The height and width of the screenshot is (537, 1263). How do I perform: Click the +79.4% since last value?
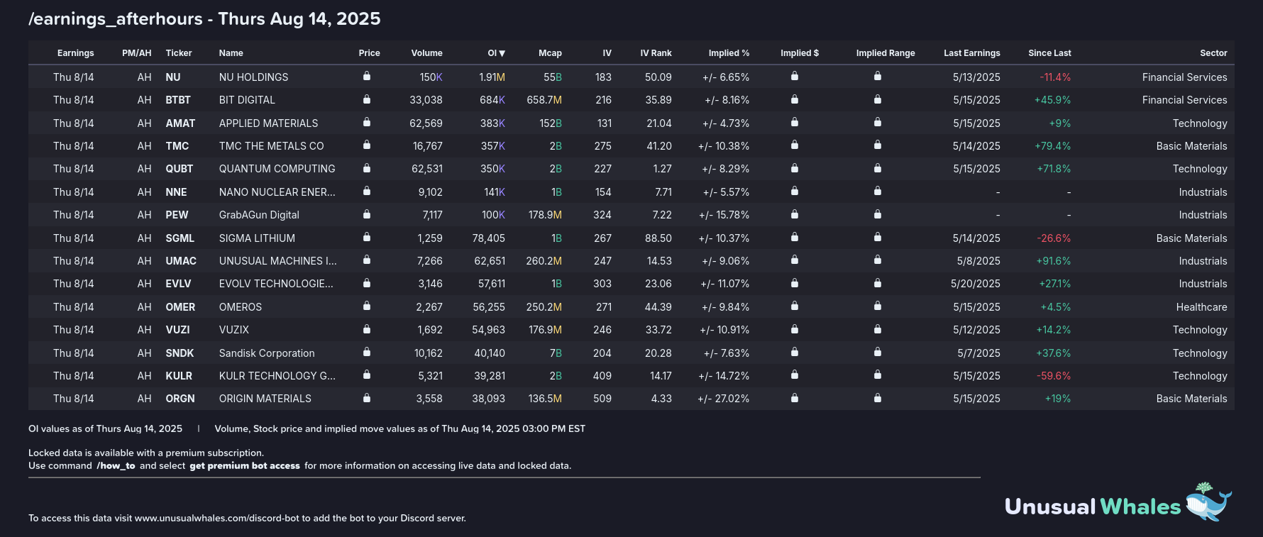1053,146
